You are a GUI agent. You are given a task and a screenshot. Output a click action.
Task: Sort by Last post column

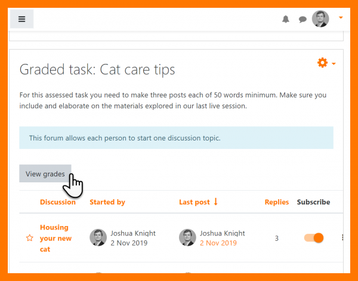[x=195, y=202]
